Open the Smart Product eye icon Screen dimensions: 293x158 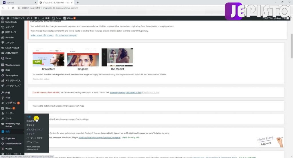click(x=3, y=48)
